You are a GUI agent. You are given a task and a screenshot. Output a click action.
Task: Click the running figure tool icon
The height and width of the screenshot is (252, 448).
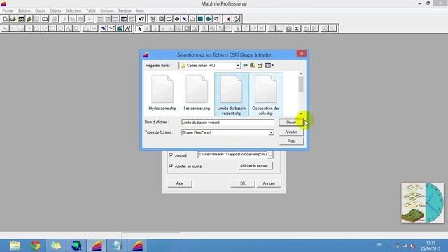pos(228,19)
